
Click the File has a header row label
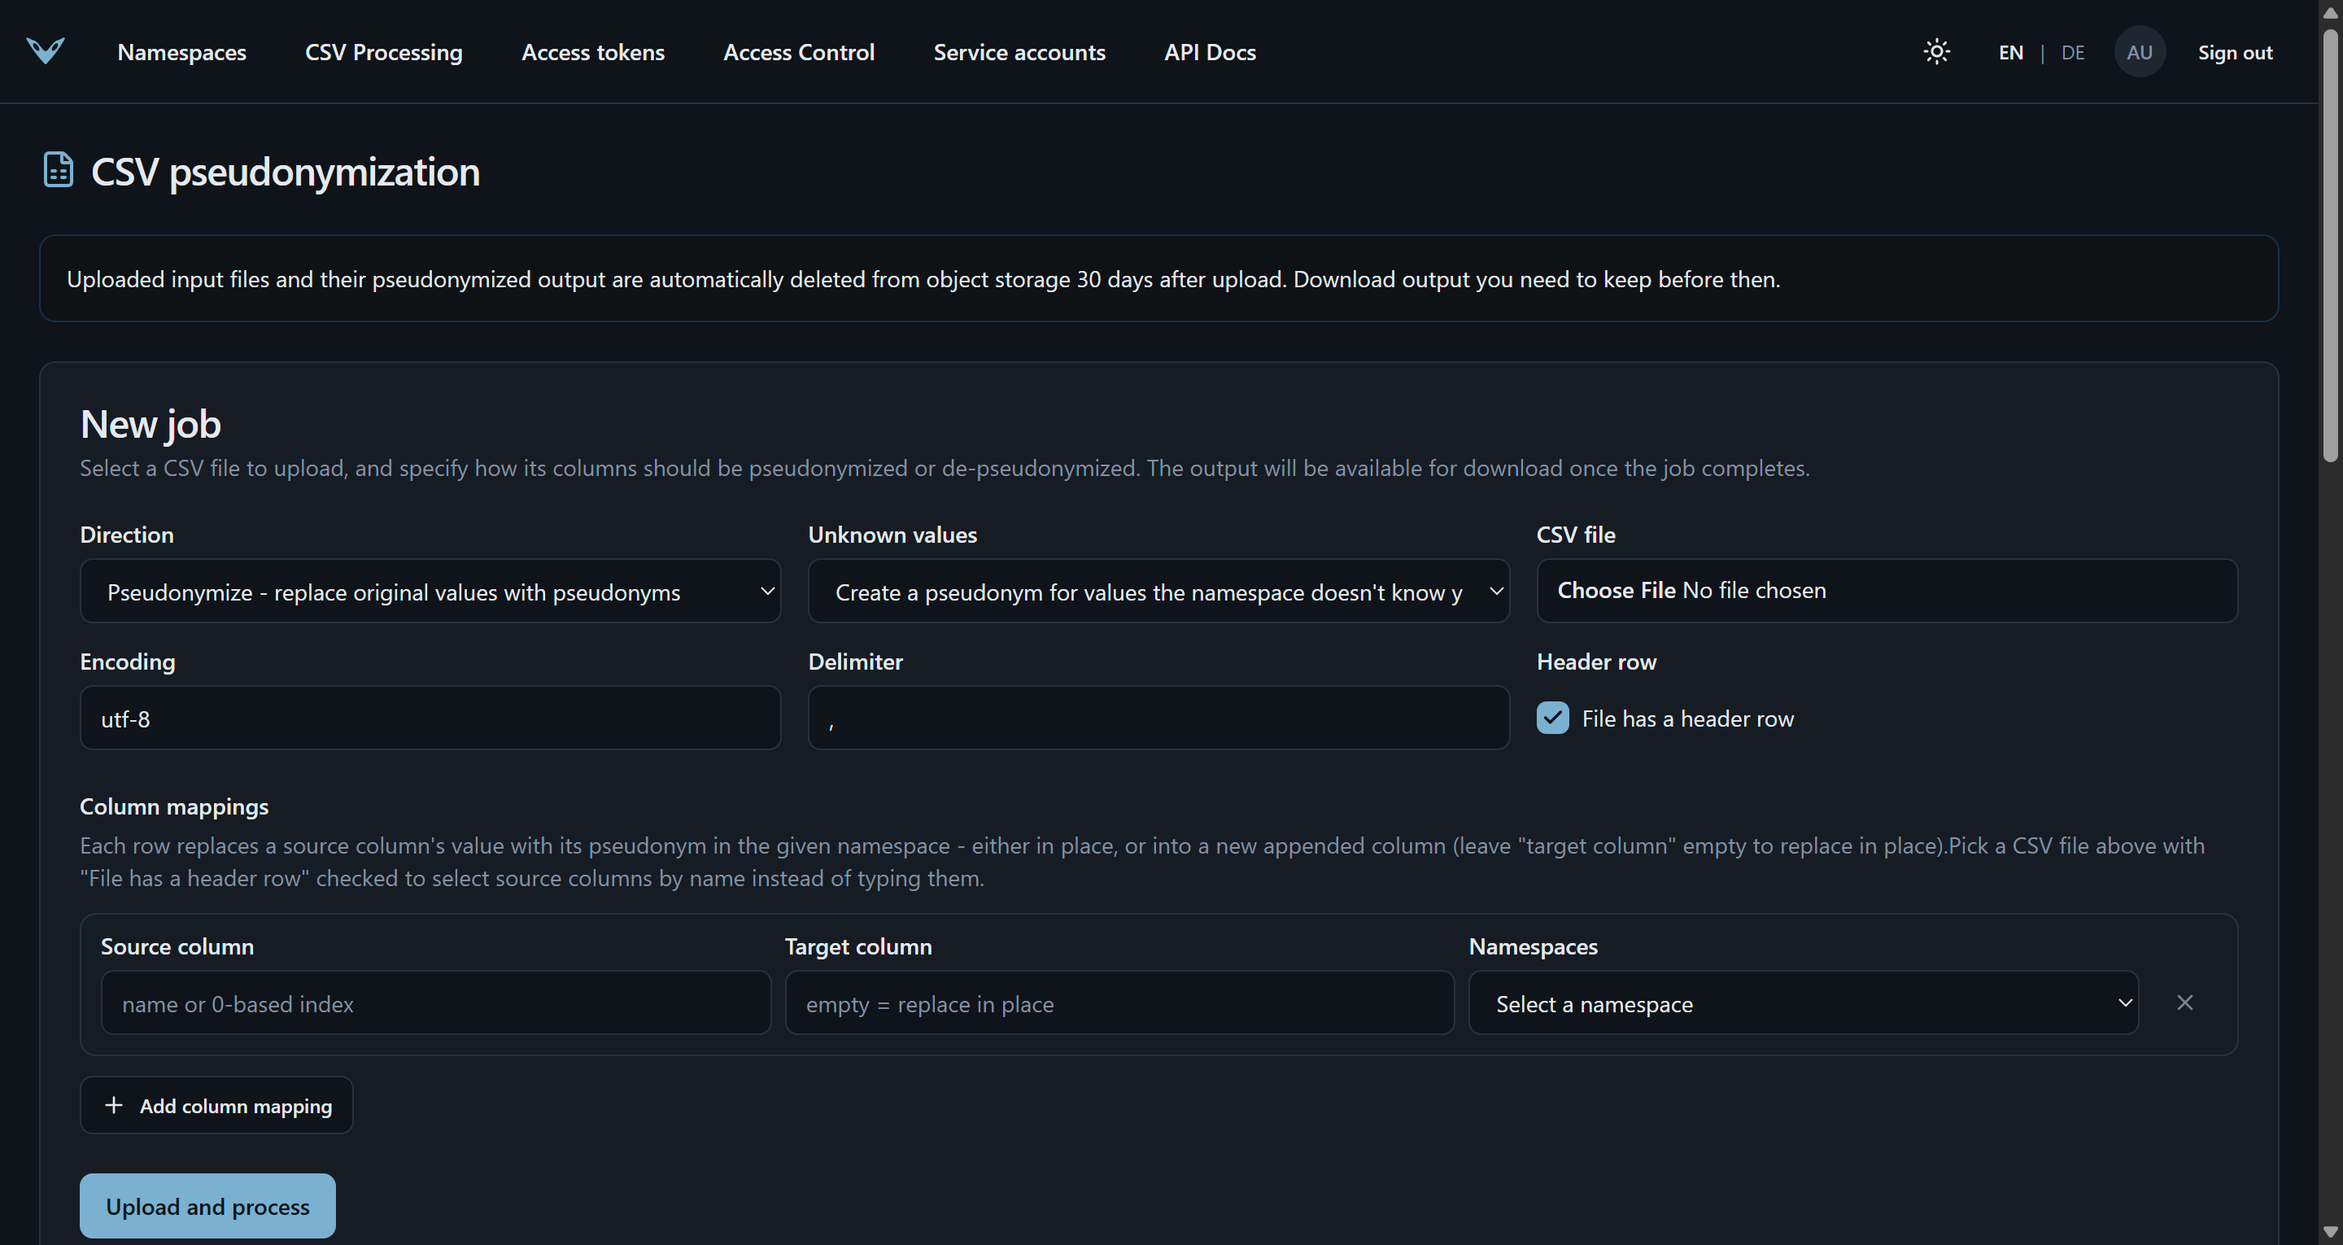1687,719
